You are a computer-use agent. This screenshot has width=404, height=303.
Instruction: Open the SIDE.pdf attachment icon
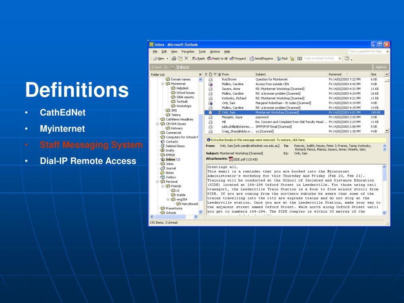coord(231,159)
